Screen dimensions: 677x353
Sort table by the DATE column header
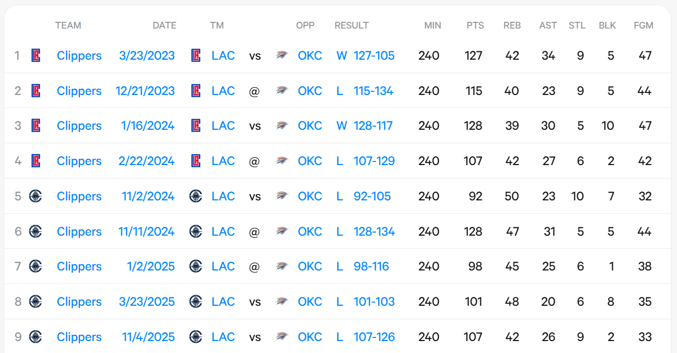(x=164, y=25)
